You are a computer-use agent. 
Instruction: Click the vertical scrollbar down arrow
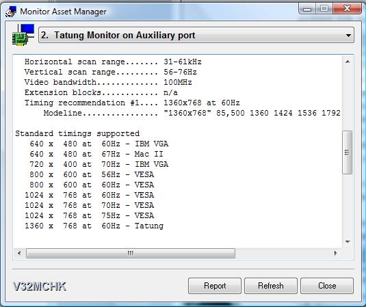(348, 242)
